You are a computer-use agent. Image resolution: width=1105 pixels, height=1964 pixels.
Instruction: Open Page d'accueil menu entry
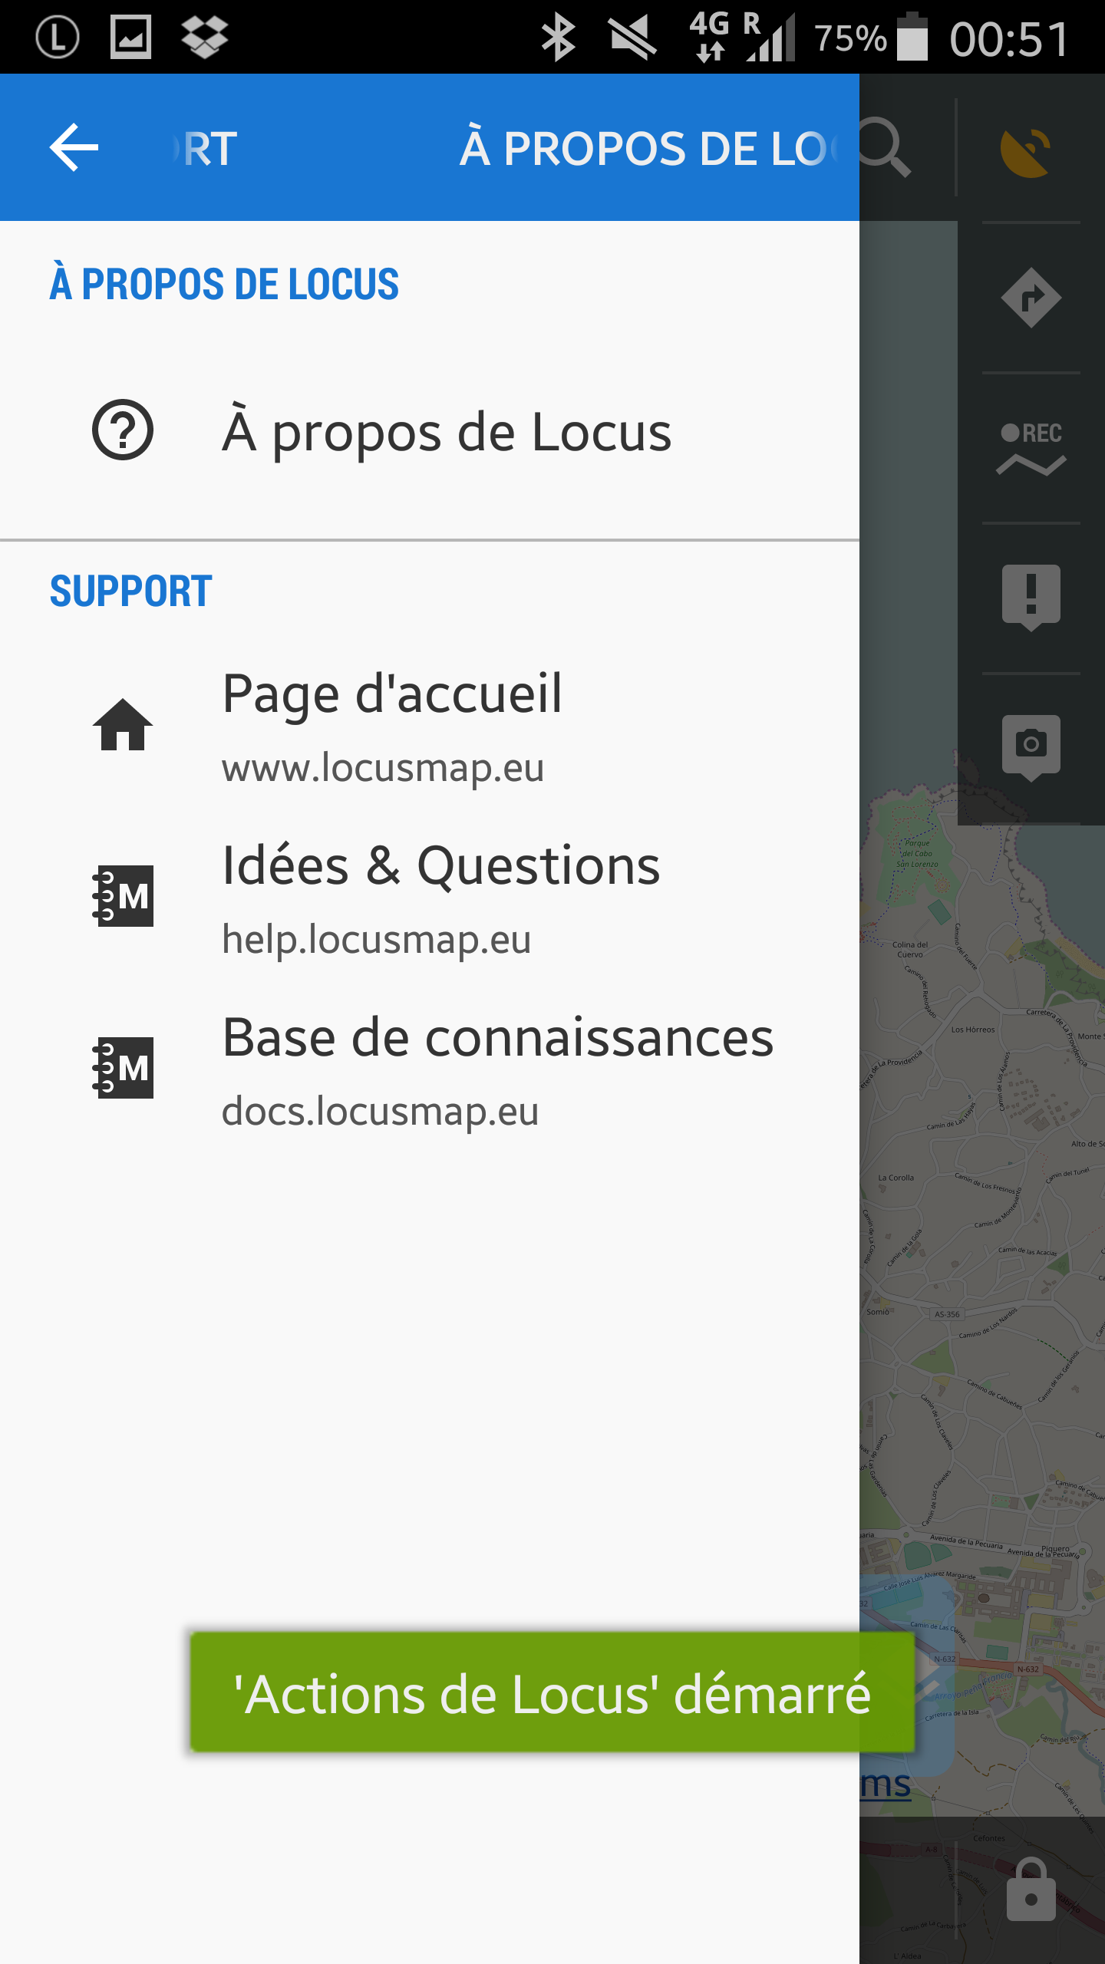392,694
